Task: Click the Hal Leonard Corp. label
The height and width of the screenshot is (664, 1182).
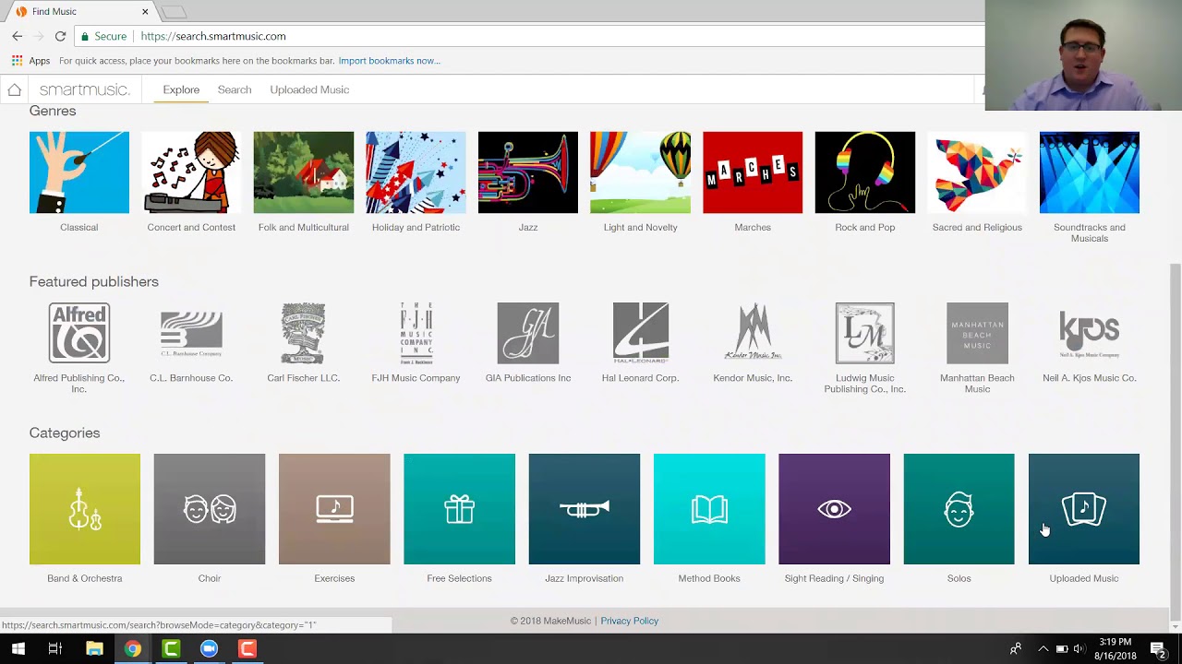Action: point(640,378)
